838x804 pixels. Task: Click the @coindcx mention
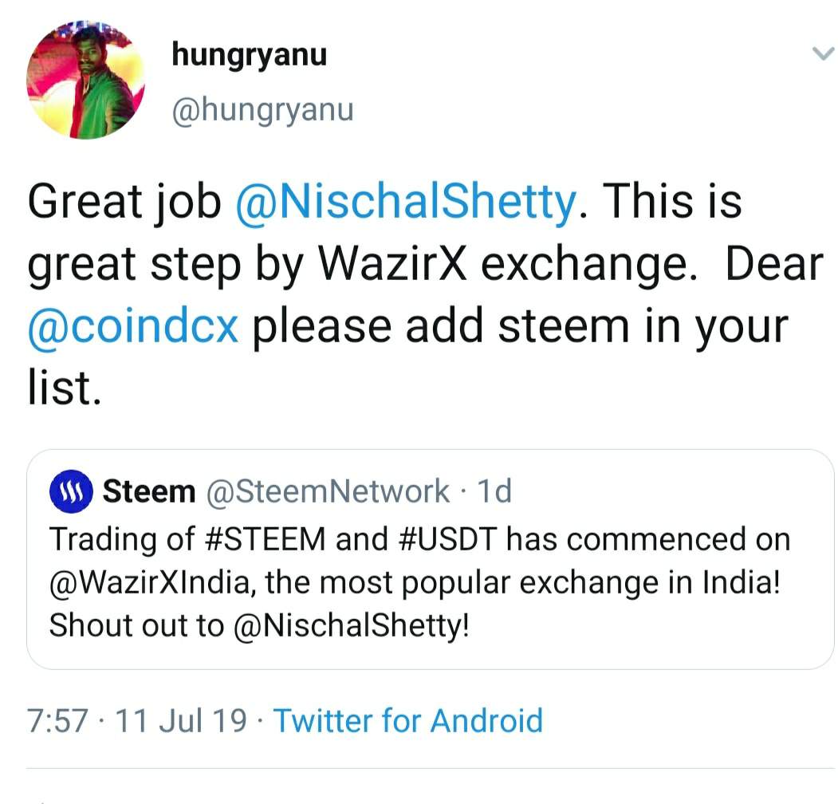[x=132, y=327]
